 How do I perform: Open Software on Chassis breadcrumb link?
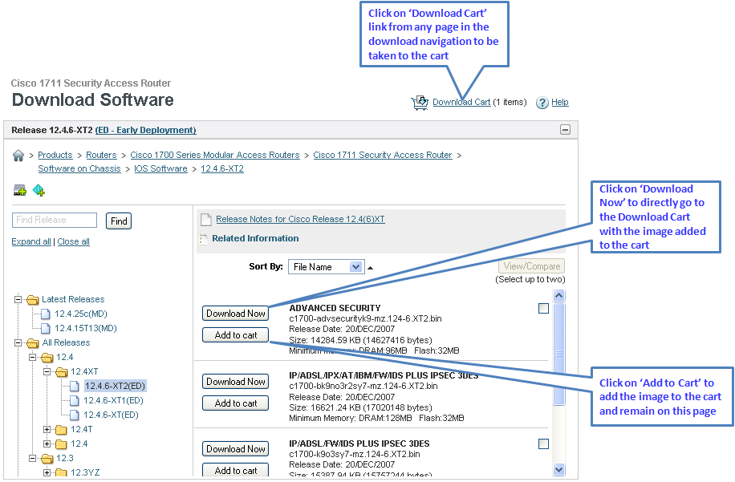[x=79, y=168]
